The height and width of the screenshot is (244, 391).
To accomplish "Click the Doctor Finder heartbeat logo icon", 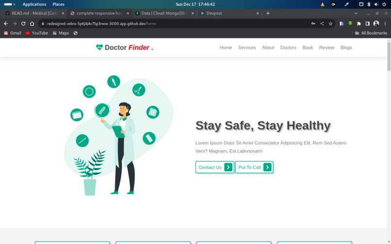I will tap(99, 47).
